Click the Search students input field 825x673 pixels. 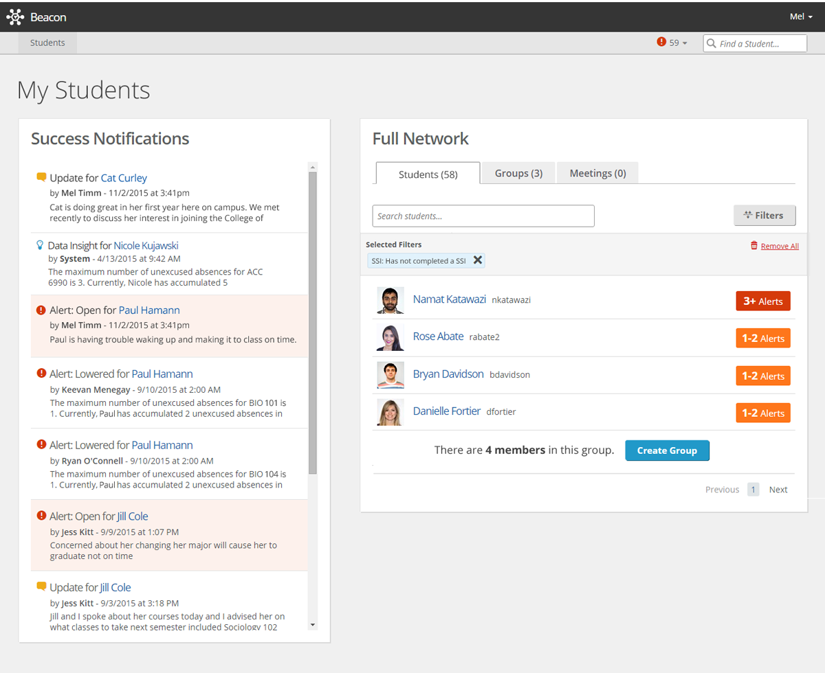coord(483,216)
